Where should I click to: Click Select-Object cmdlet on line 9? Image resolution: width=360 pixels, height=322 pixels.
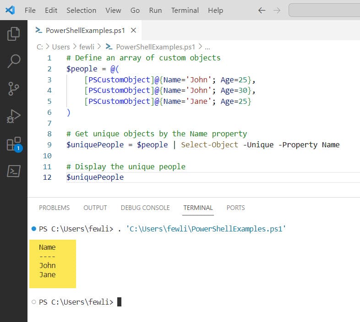[x=210, y=145]
